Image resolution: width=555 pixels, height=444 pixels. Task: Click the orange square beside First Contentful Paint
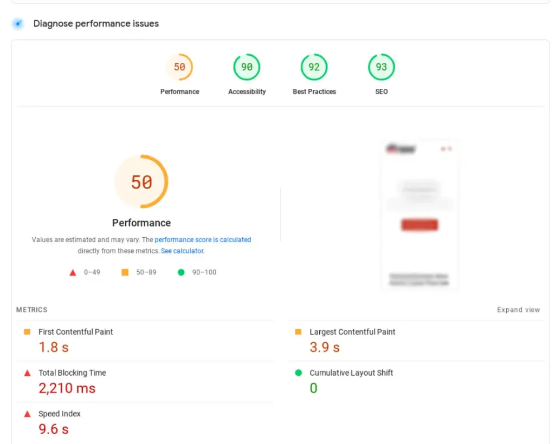(27, 332)
